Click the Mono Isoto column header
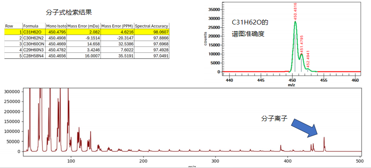This screenshot has width=371, height=168. (56, 26)
